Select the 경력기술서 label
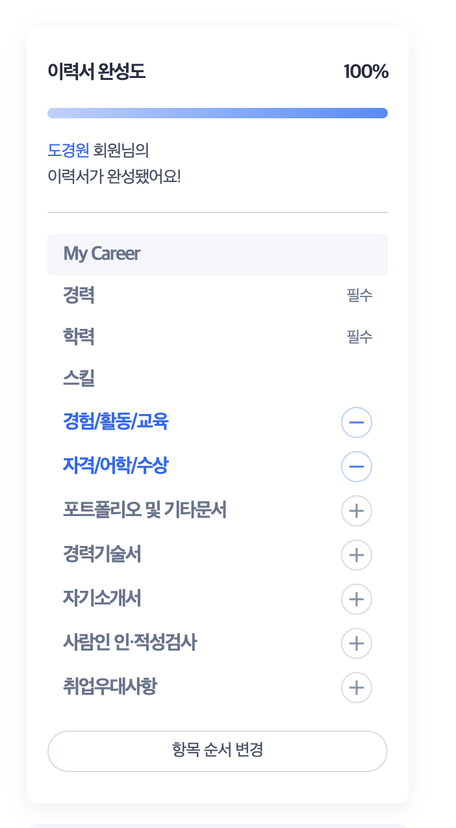 click(x=102, y=554)
